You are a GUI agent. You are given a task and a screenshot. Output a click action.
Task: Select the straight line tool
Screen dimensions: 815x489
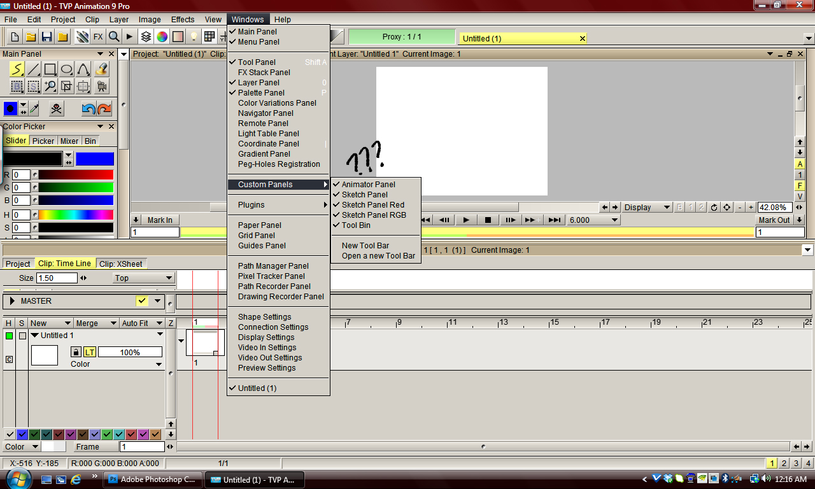coord(34,69)
